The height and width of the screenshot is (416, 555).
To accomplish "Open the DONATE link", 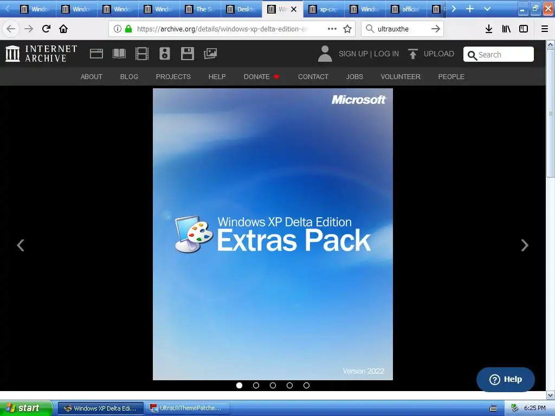I will click(261, 77).
